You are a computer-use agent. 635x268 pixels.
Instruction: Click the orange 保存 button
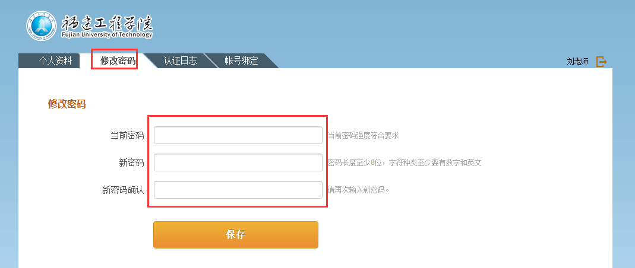[x=236, y=235]
